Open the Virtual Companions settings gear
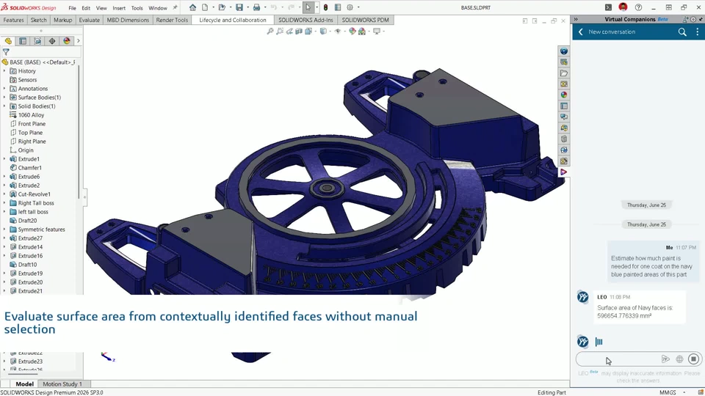The image size is (705, 396). point(693,19)
